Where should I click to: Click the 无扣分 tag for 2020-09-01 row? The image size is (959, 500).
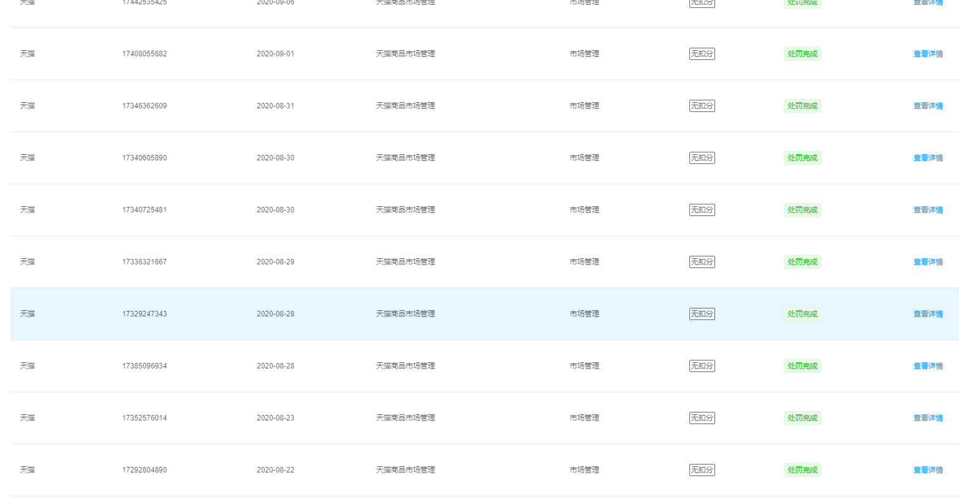(x=702, y=54)
